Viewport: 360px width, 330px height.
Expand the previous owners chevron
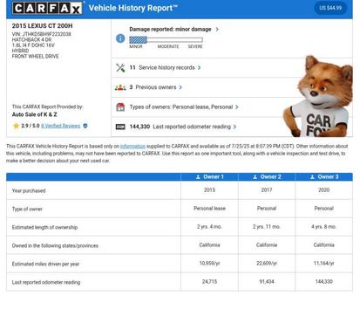click(x=180, y=87)
